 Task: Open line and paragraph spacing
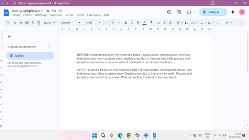[x=186, y=23]
